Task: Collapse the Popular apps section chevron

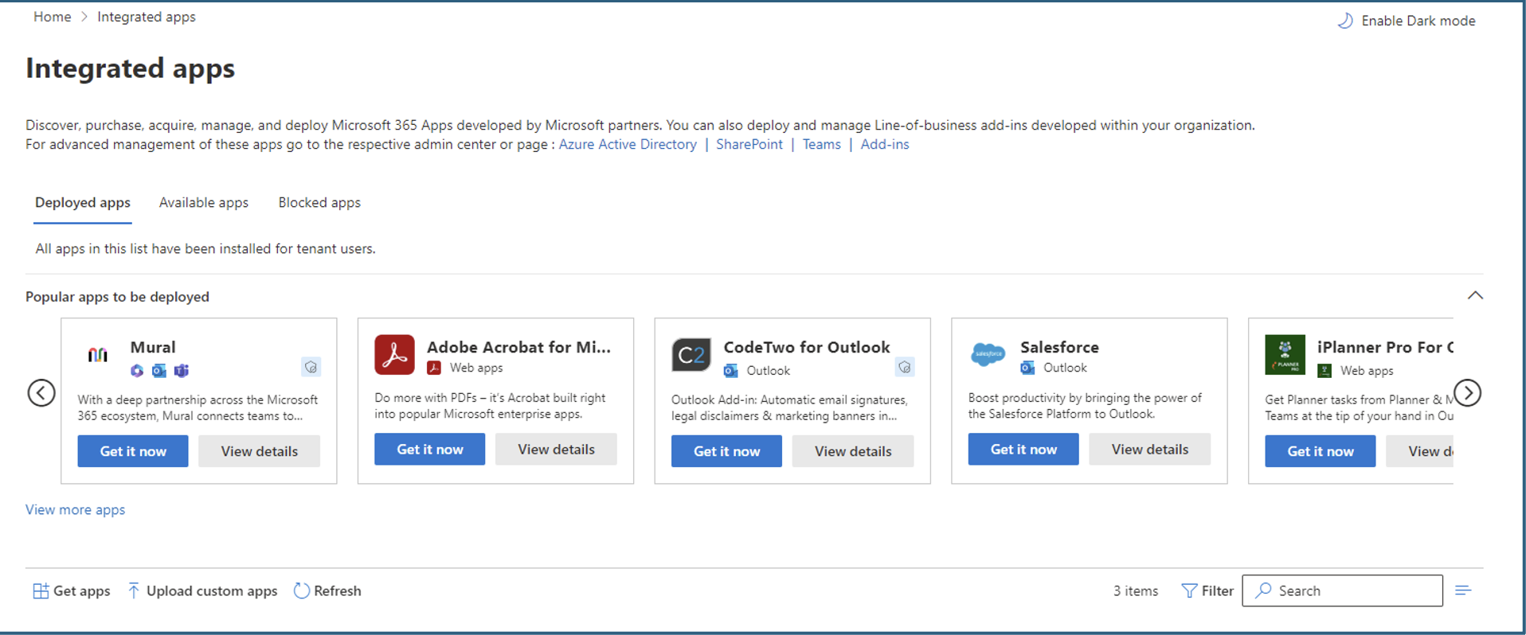Action: (1475, 295)
